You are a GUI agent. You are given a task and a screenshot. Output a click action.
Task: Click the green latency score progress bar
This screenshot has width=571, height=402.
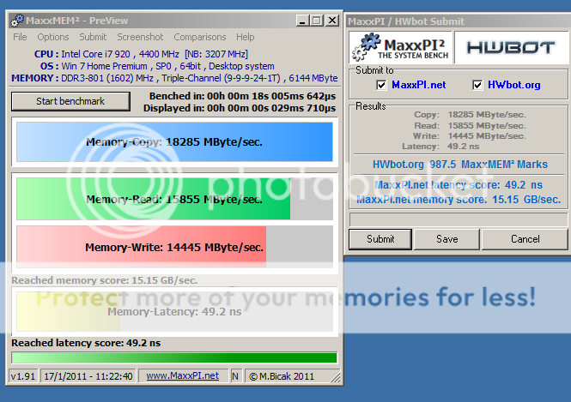pos(173,357)
